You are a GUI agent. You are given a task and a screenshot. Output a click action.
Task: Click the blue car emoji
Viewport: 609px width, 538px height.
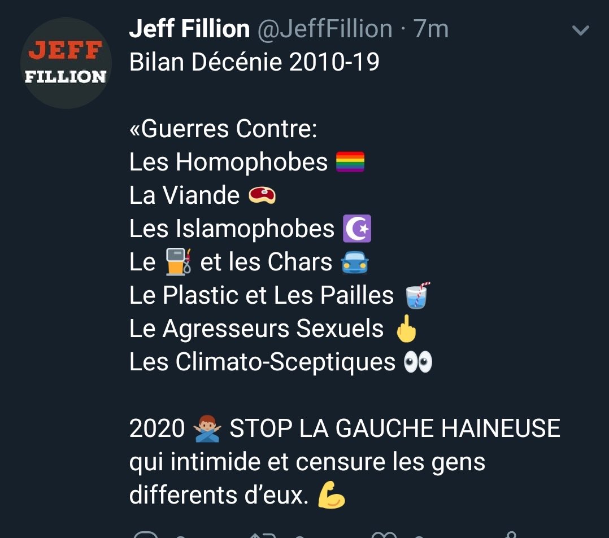(x=354, y=263)
